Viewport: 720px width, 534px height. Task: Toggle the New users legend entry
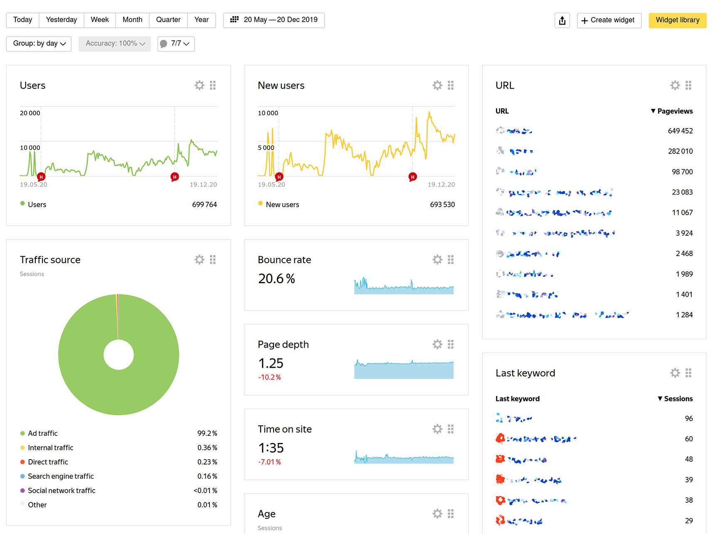click(x=283, y=204)
